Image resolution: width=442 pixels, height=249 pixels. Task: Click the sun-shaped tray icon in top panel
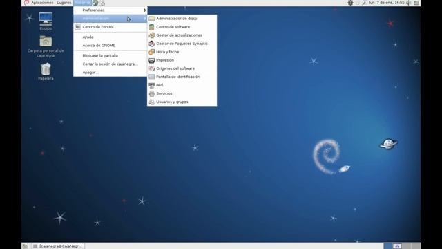click(x=350, y=3)
